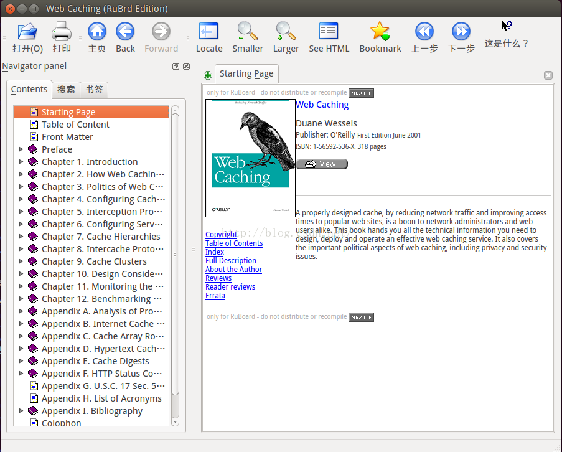Switch to the 搜索 search tab

click(x=67, y=89)
